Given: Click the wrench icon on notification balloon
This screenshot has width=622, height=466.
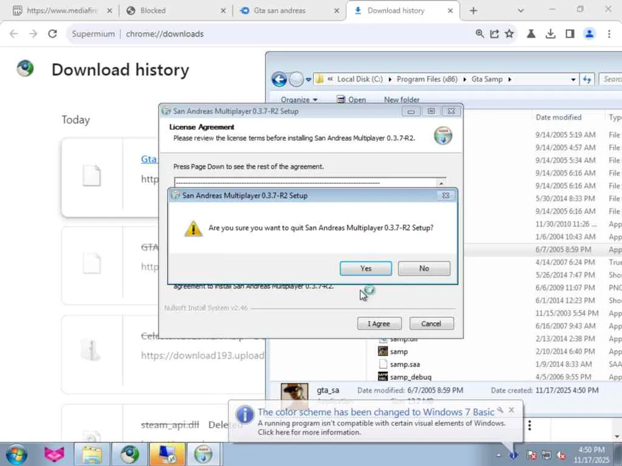Looking at the screenshot, I should (501, 410).
